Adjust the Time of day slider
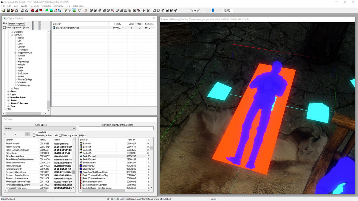The height and width of the screenshot is (201, 358). pos(213,10)
